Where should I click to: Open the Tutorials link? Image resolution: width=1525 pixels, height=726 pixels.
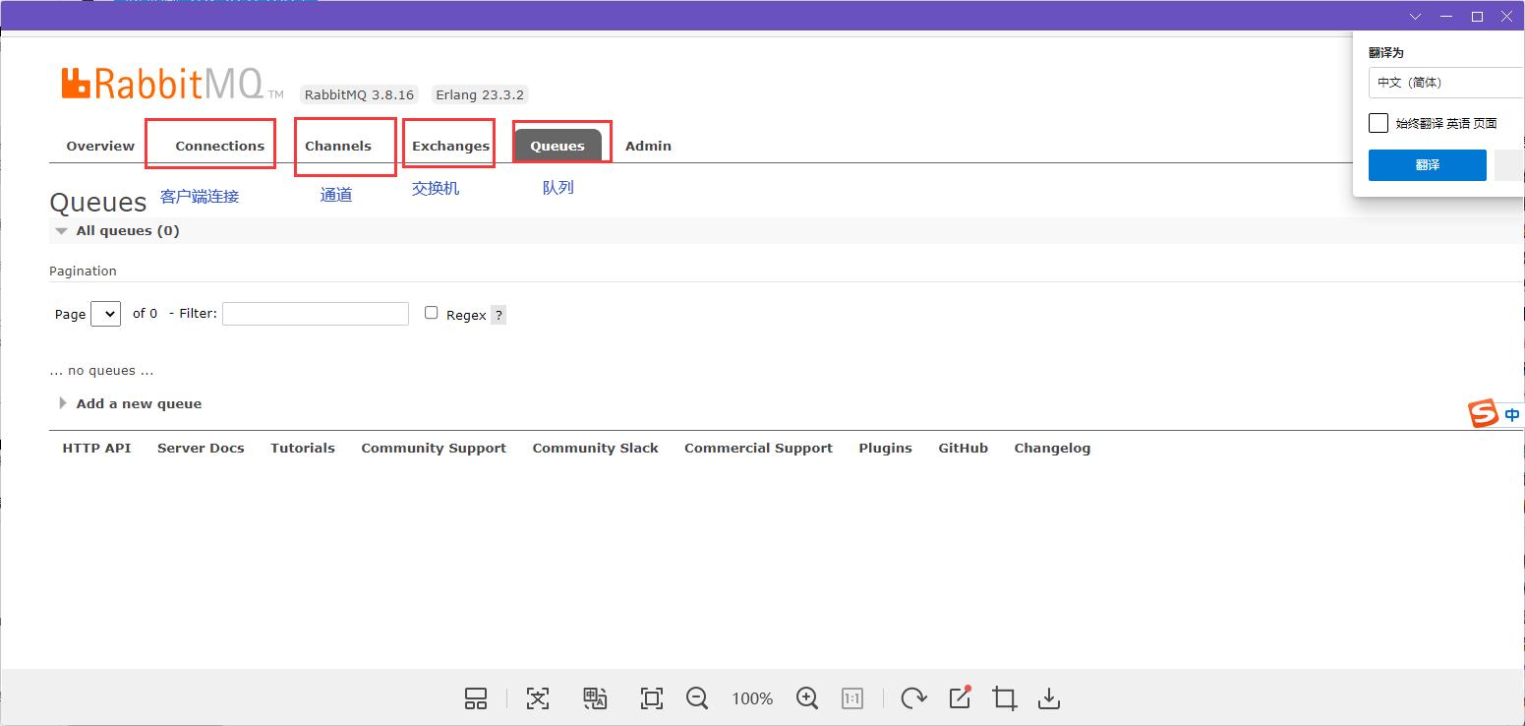pos(303,448)
